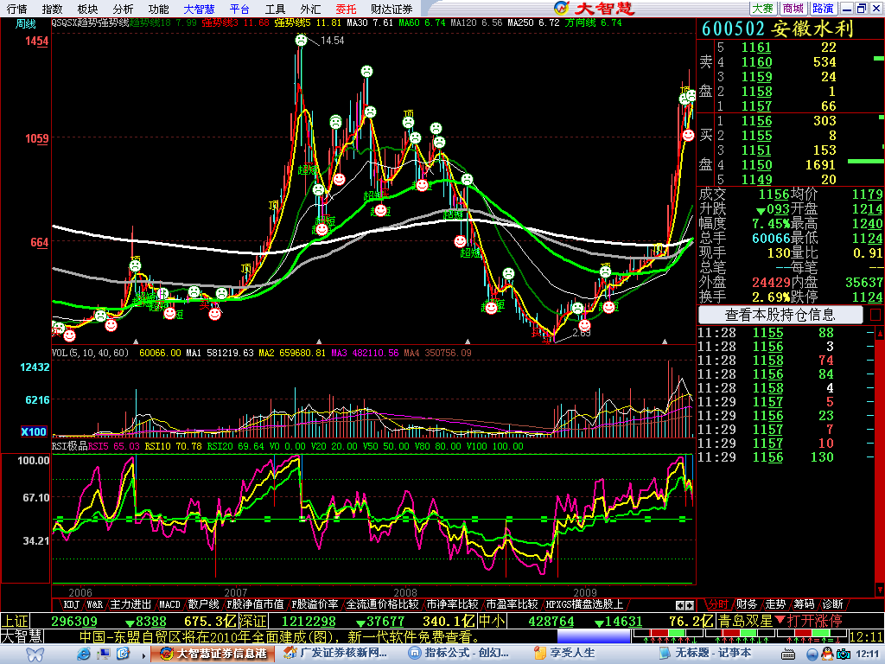The width and height of the screenshot is (885, 664).
Task: Open the 商城 button
Action: [793, 9]
